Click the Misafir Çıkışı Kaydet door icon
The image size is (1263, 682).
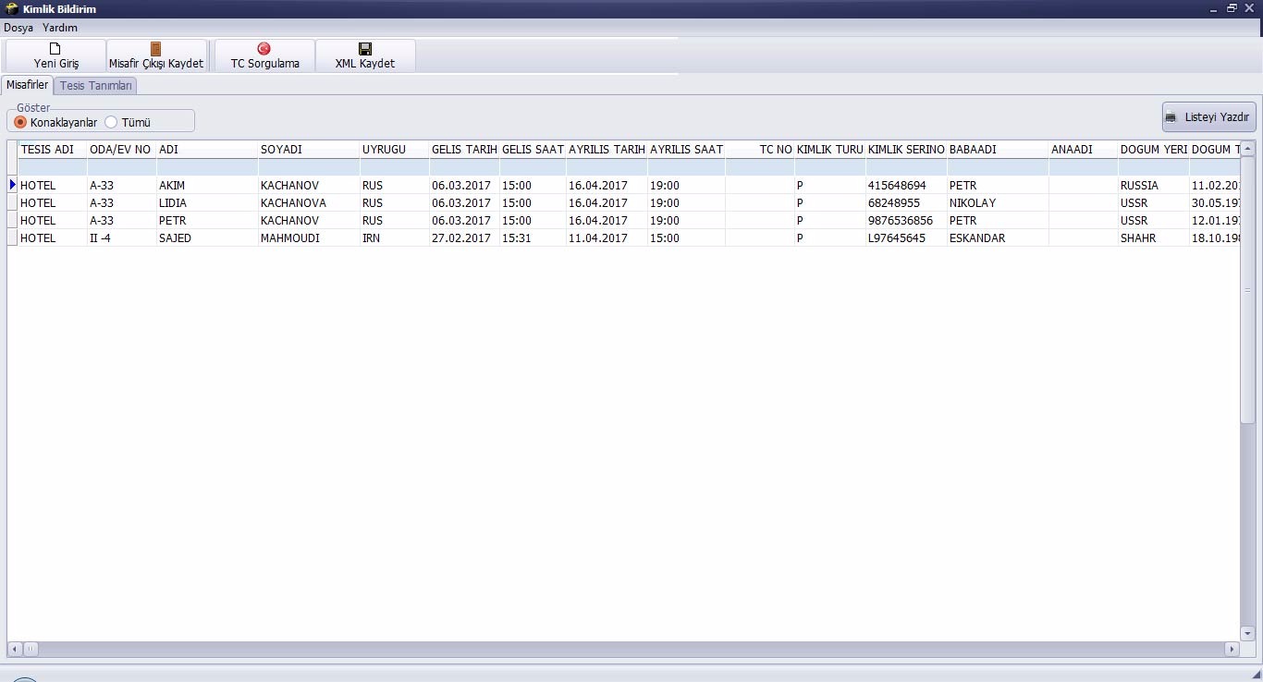[155, 49]
